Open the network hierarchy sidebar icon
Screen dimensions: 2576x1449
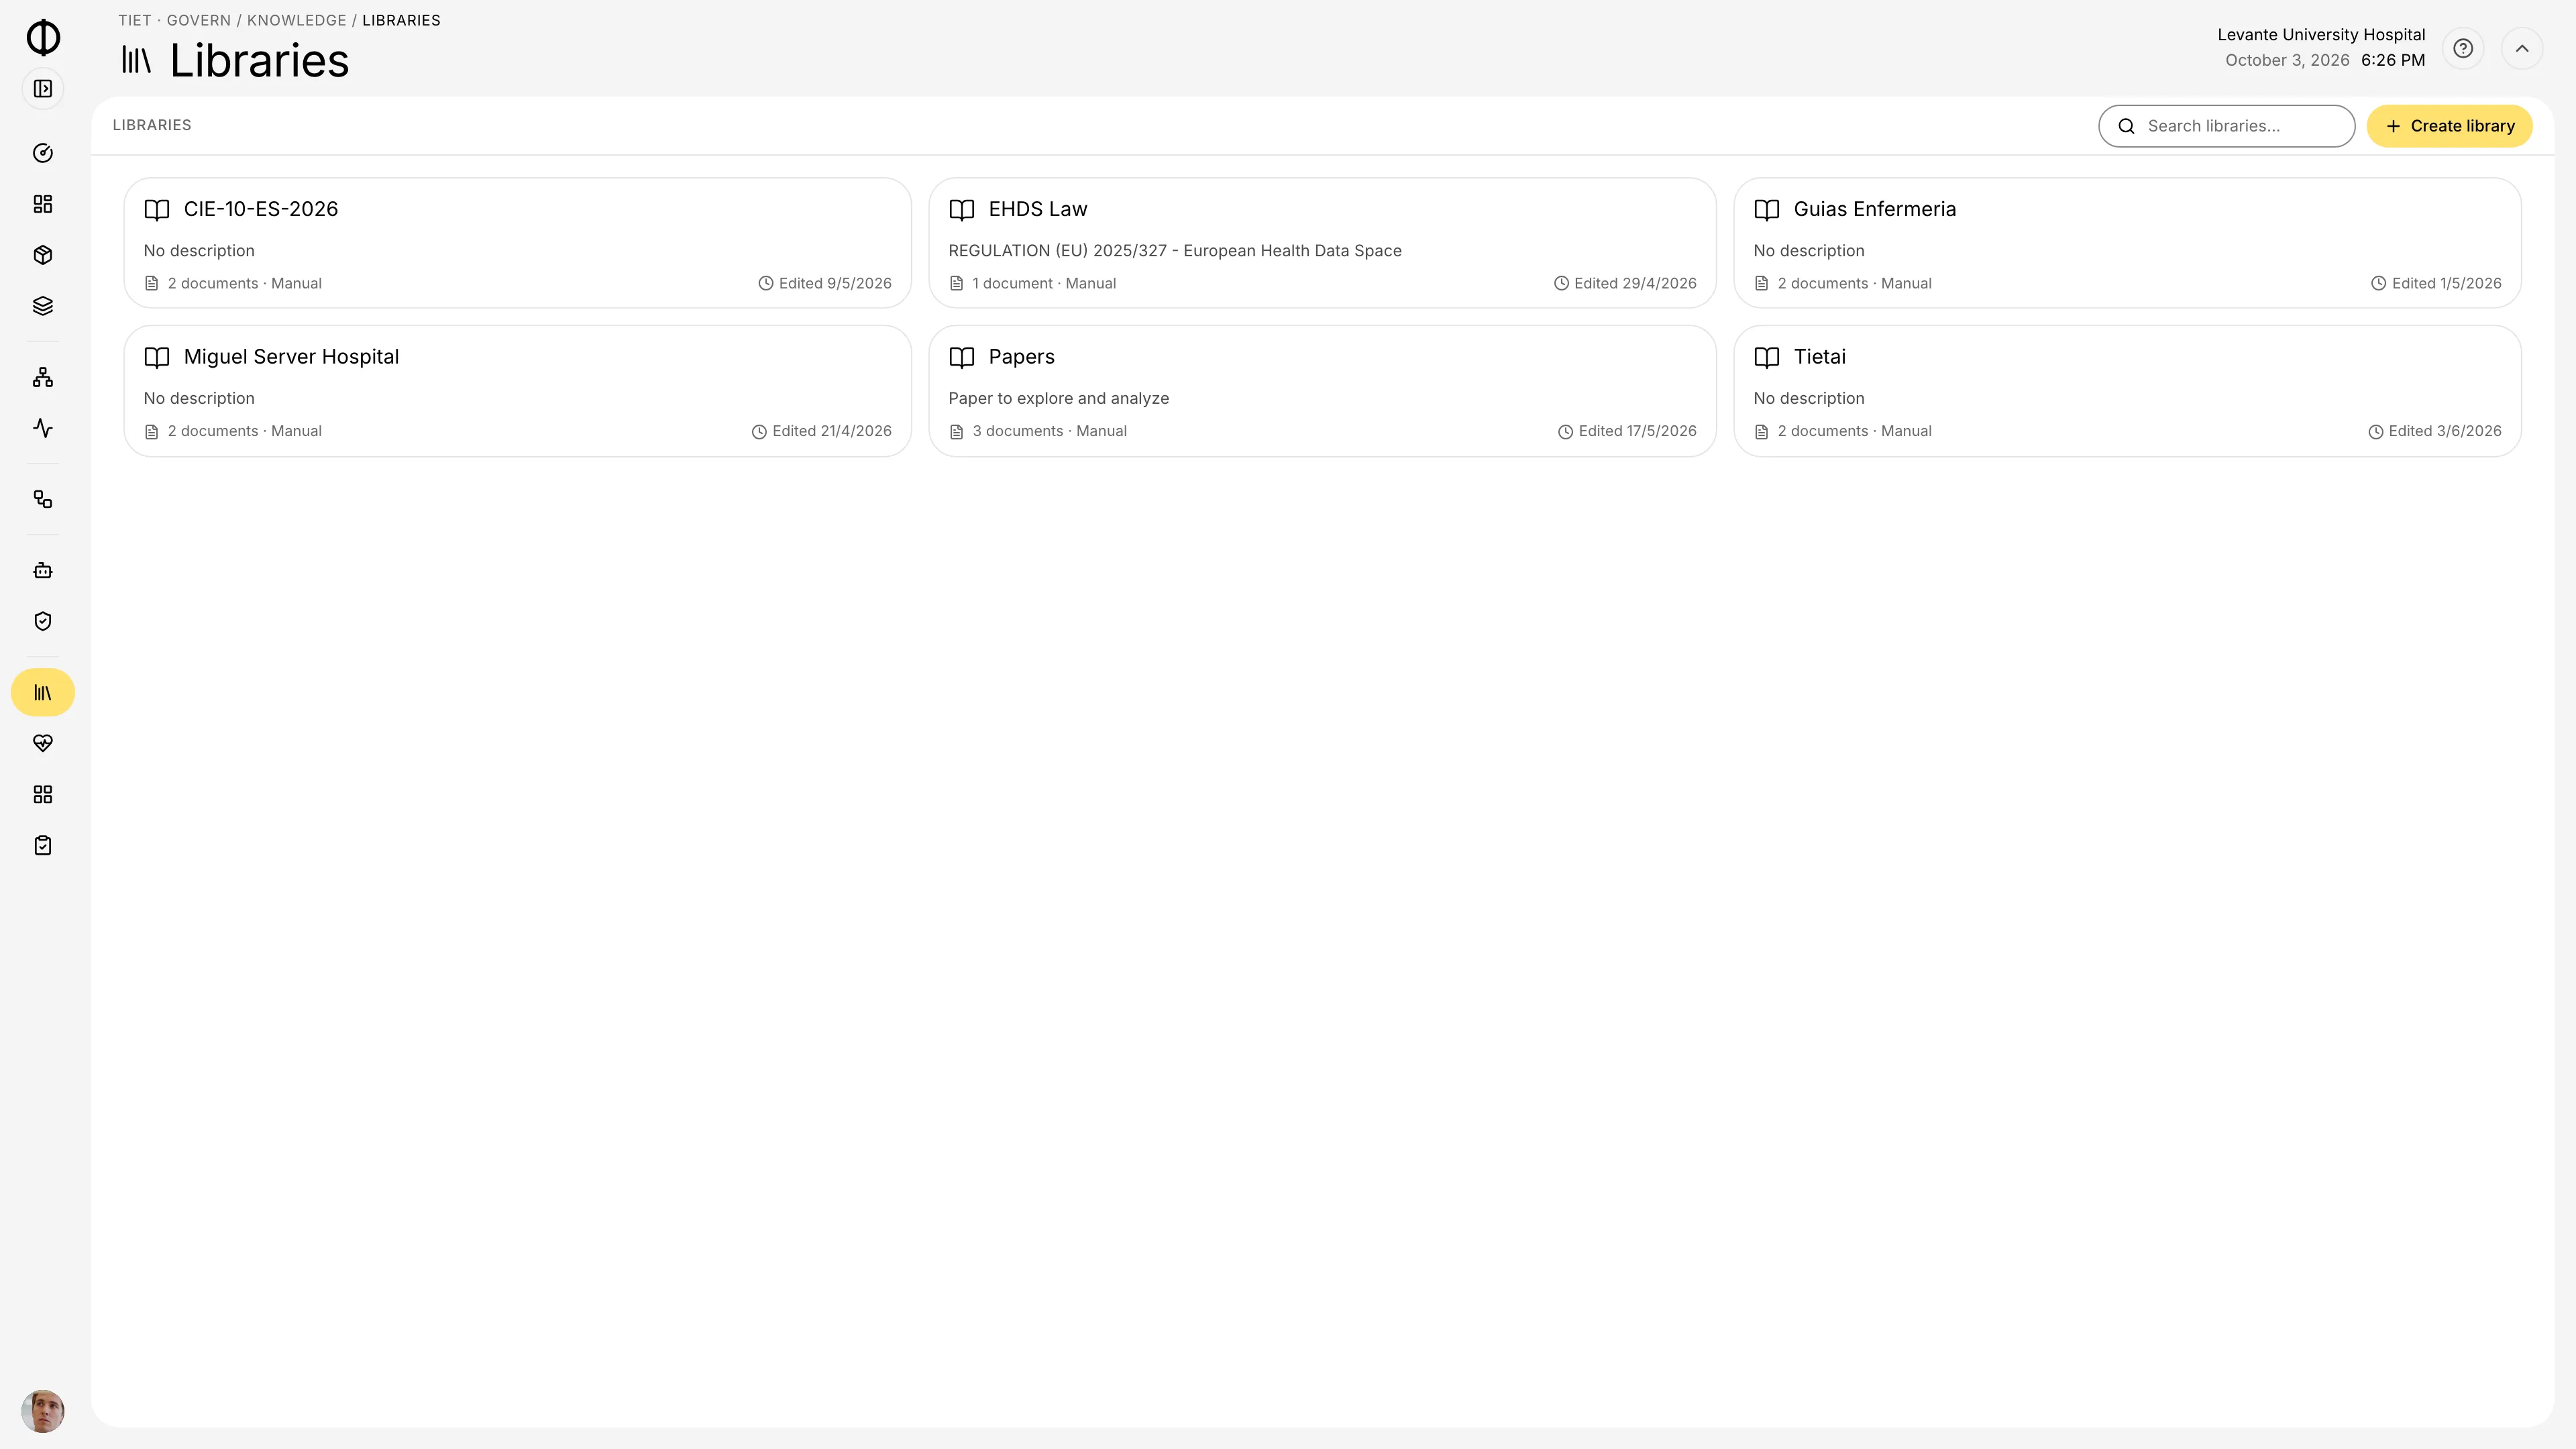tap(43, 377)
